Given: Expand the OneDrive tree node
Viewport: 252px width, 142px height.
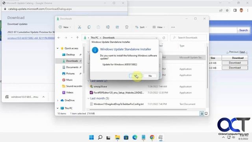Looking at the screenshot, I should 58,101.
